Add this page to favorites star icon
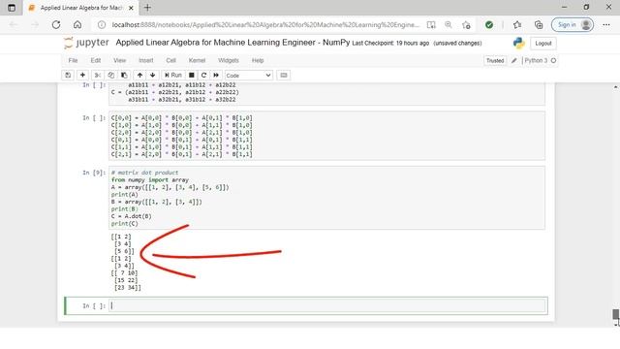The height and width of the screenshot is (349, 620). pyautogui.click(x=466, y=25)
